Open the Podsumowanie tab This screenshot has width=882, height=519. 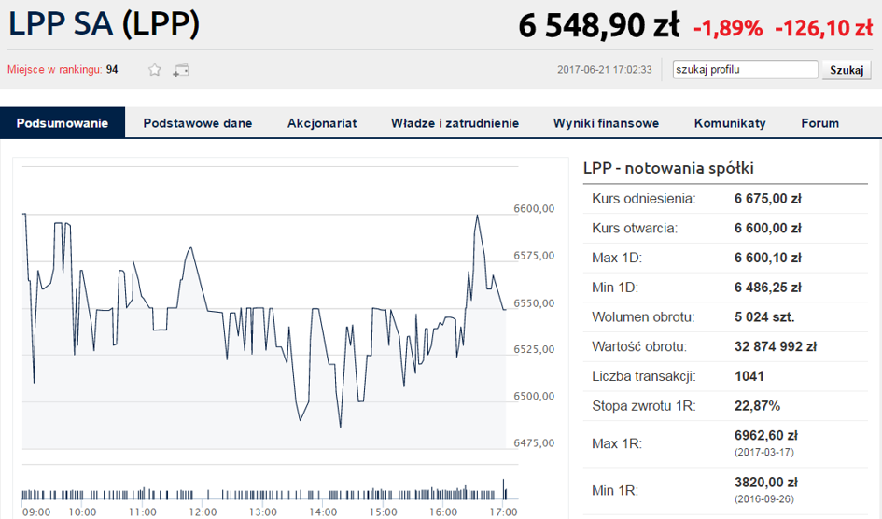click(63, 122)
